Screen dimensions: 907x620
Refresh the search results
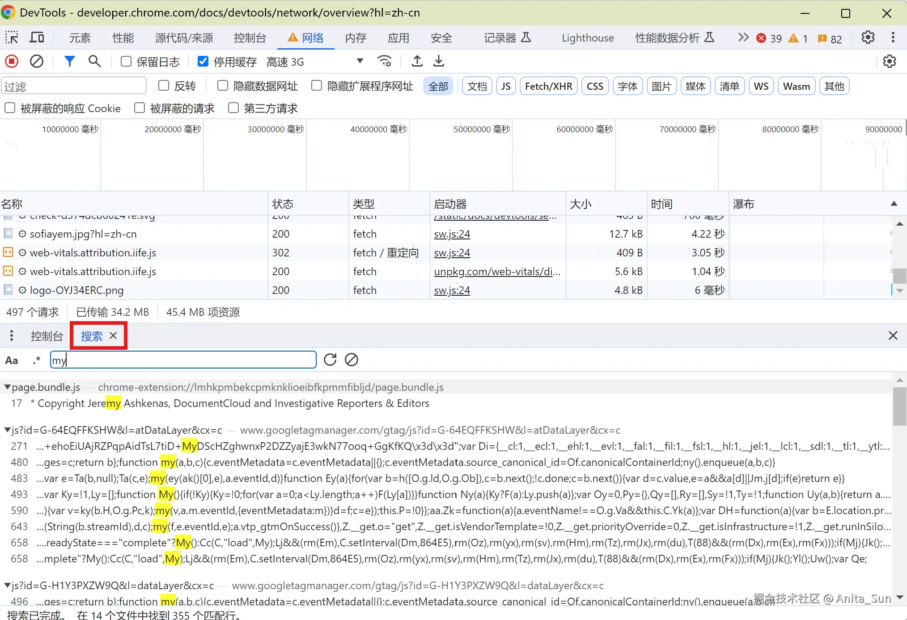(x=330, y=360)
